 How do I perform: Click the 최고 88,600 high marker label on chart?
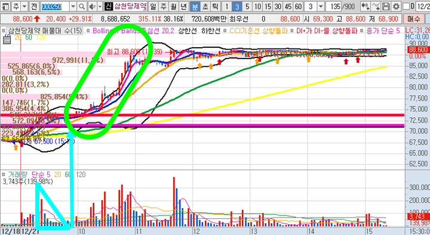134,51
